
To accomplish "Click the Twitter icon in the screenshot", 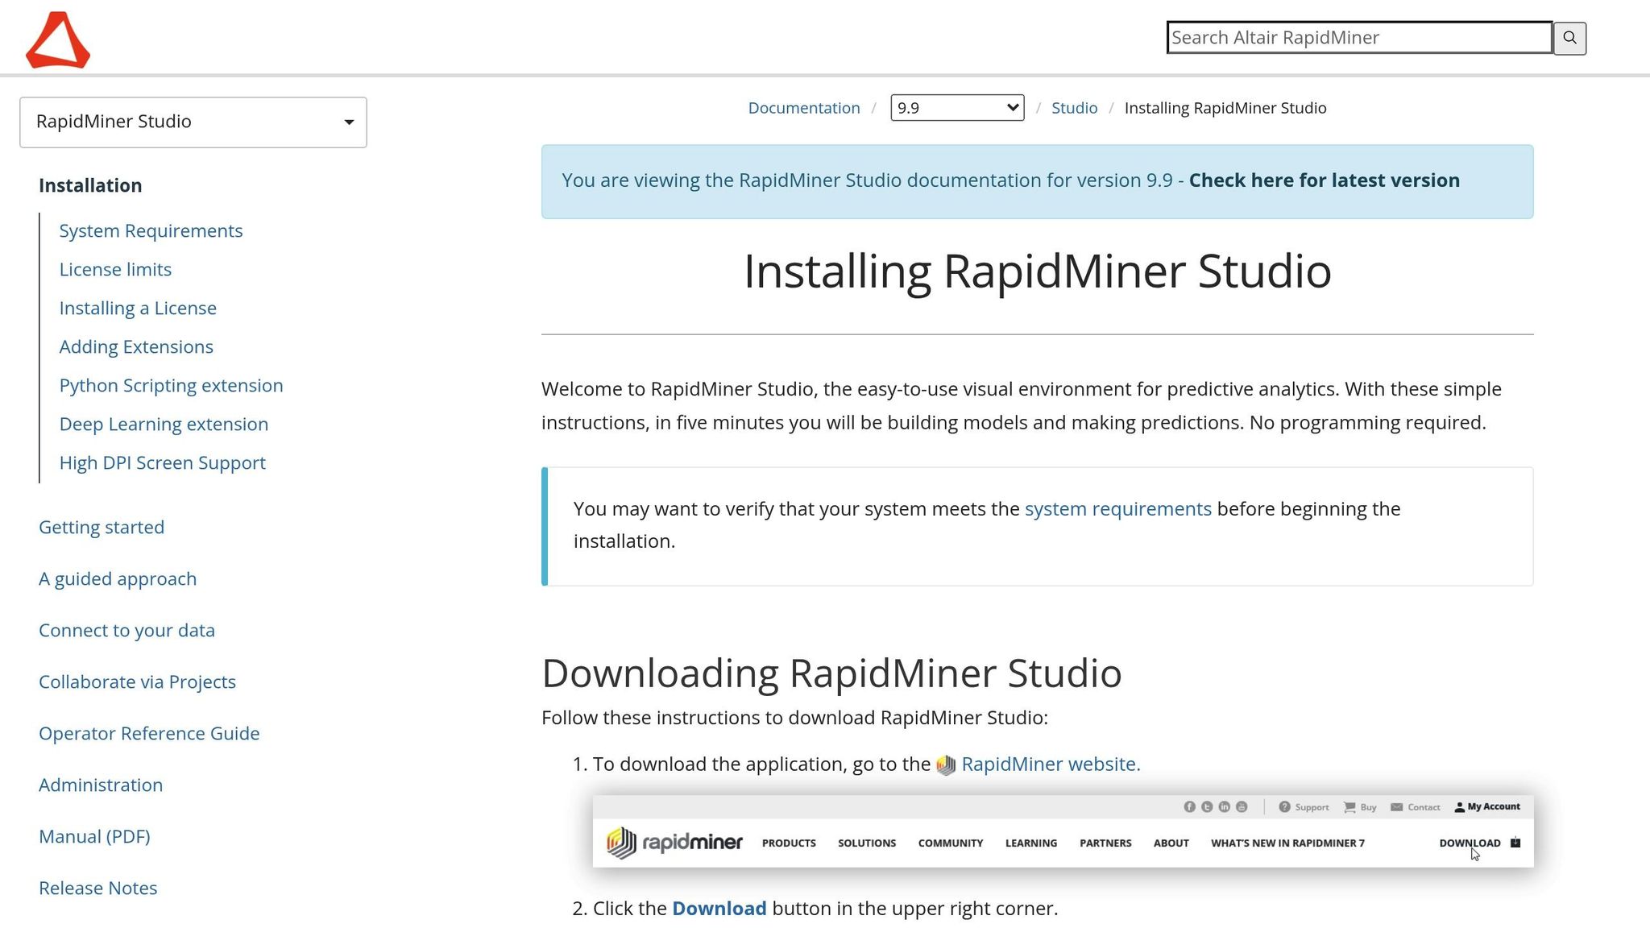I will 1207,806.
